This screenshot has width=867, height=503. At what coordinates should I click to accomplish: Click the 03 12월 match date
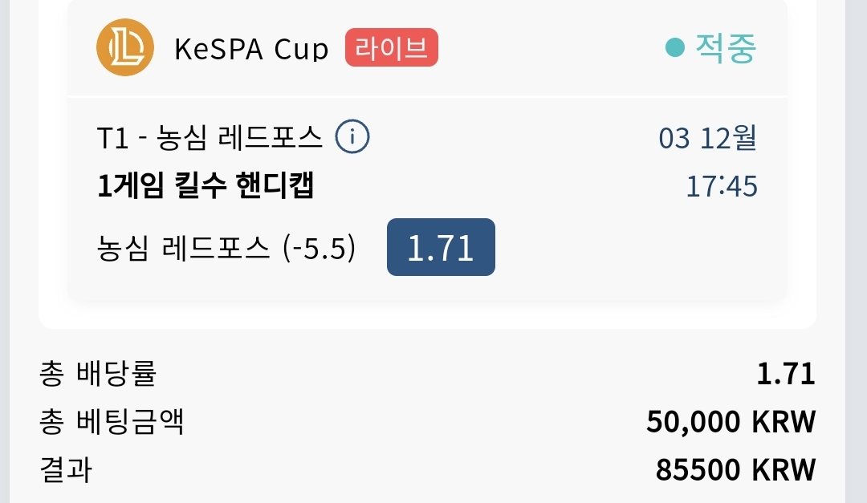[707, 138]
